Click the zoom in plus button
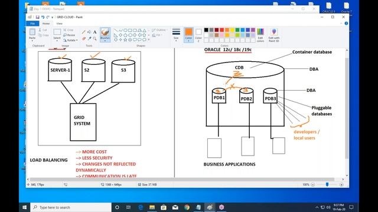The width and height of the screenshot is (378, 212). click(x=341, y=184)
